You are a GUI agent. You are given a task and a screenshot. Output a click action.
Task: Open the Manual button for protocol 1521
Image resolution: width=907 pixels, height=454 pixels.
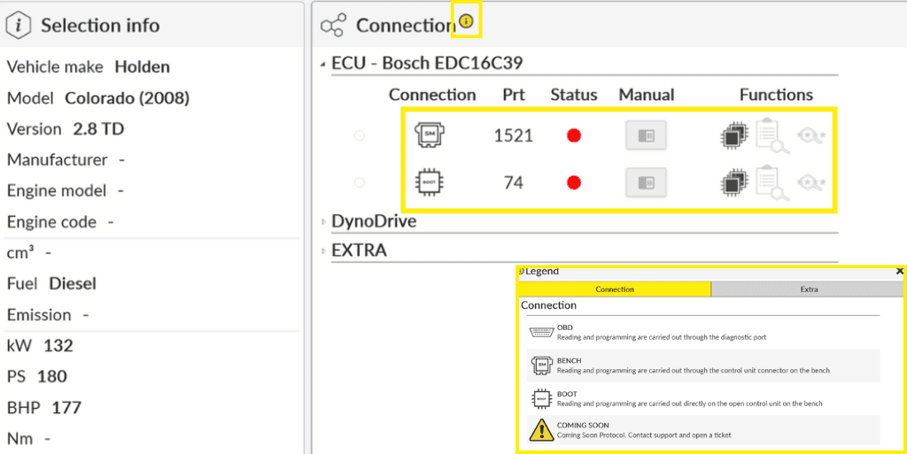[x=646, y=135]
